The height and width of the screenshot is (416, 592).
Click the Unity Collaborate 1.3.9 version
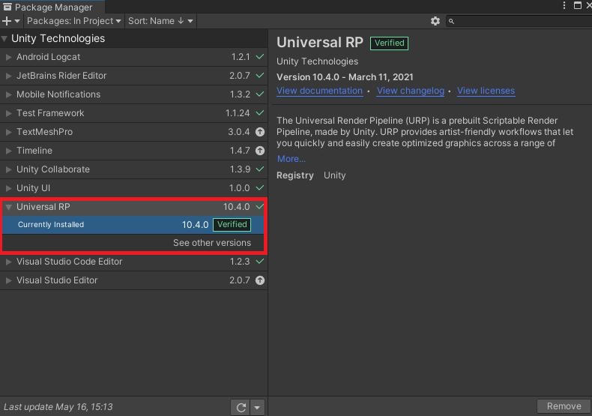point(240,169)
